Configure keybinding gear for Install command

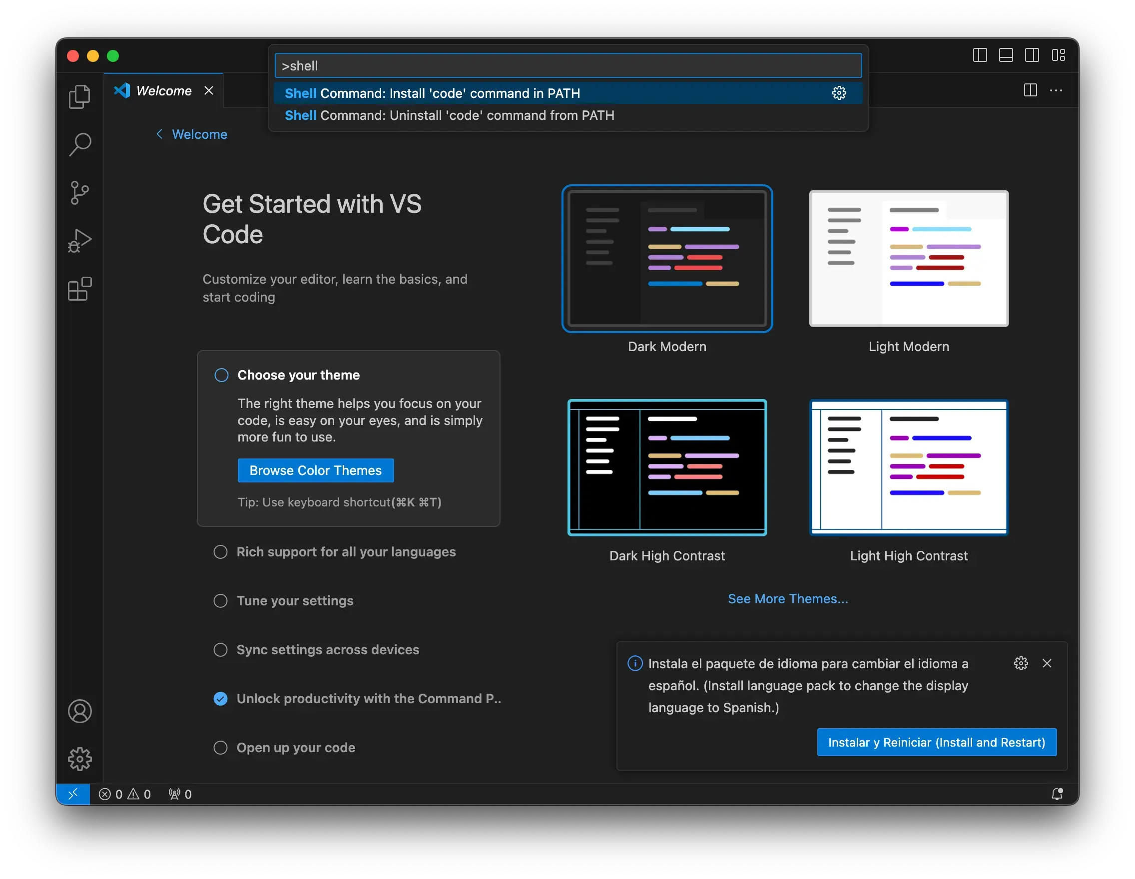coord(839,93)
